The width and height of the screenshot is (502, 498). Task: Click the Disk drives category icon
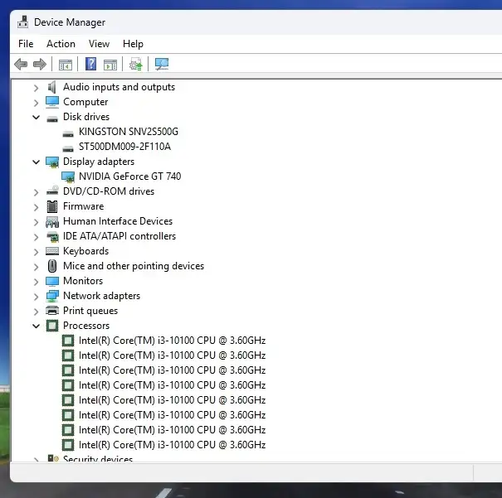[x=52, y=118]
